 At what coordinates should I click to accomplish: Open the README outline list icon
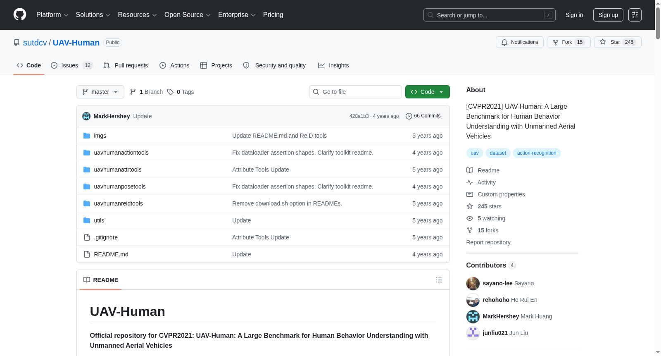[x=439, y=280]
